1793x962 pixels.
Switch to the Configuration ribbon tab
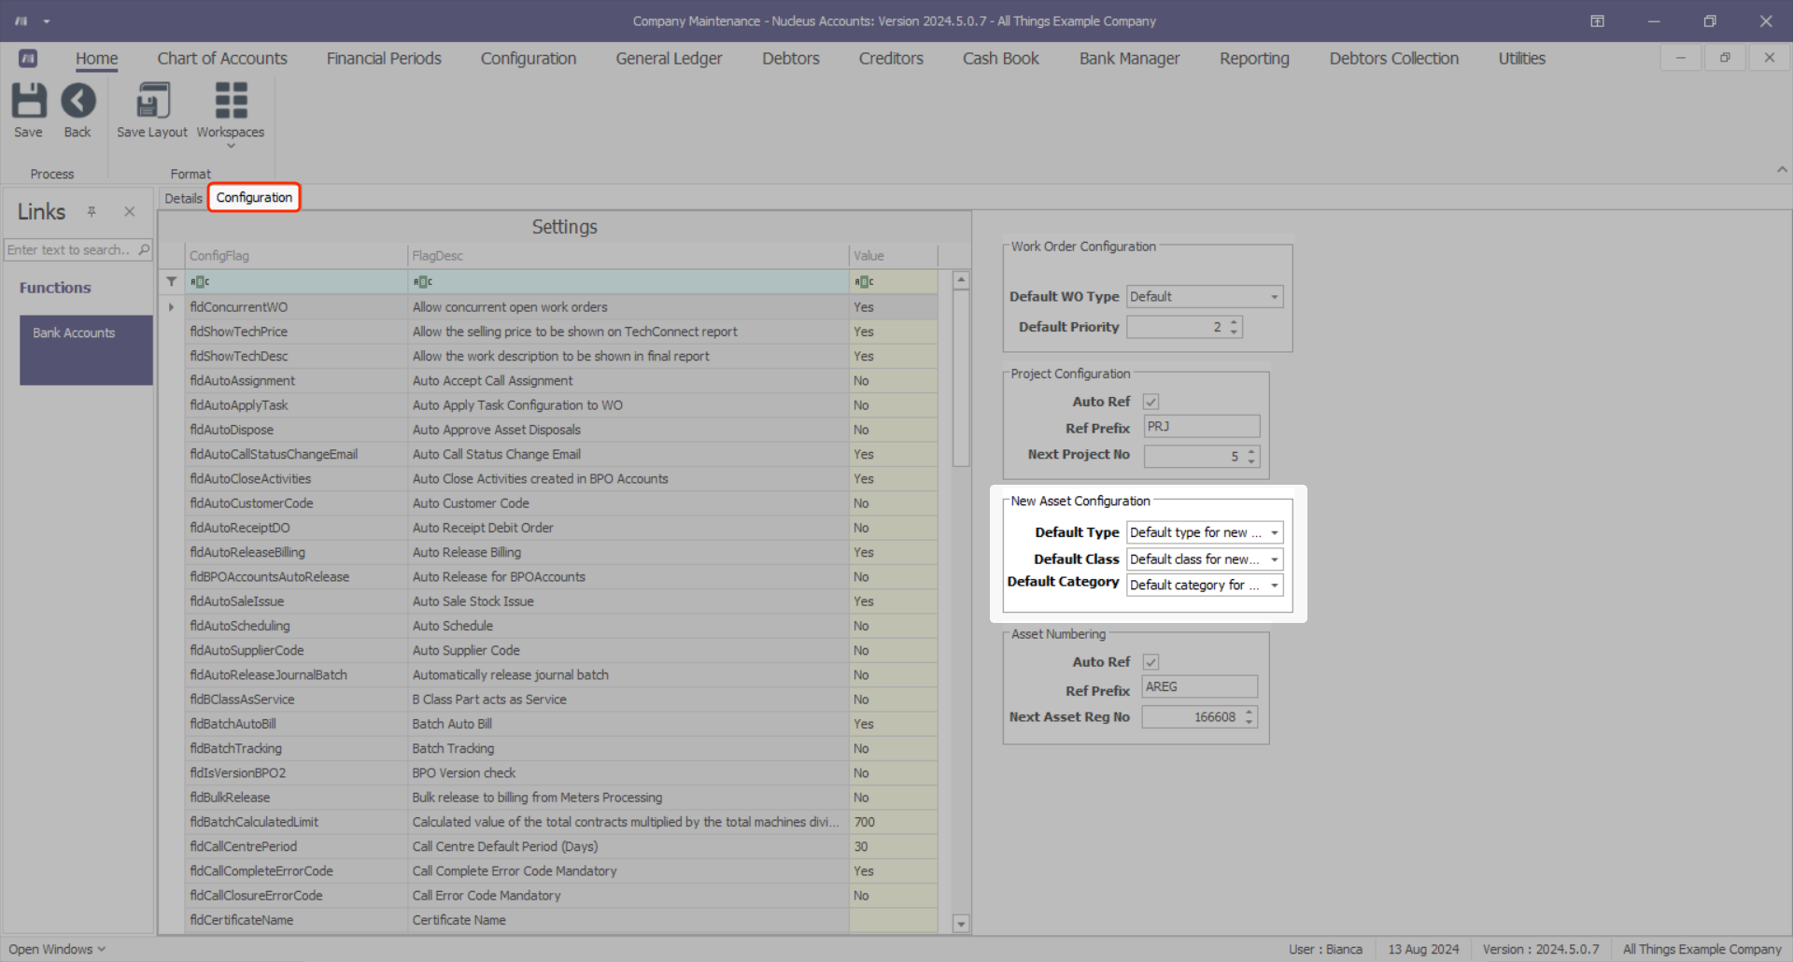tap(529, 58)
